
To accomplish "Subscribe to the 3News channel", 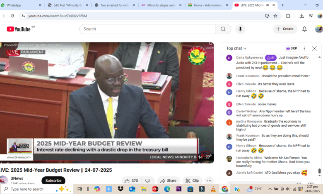I will (53, 181).
